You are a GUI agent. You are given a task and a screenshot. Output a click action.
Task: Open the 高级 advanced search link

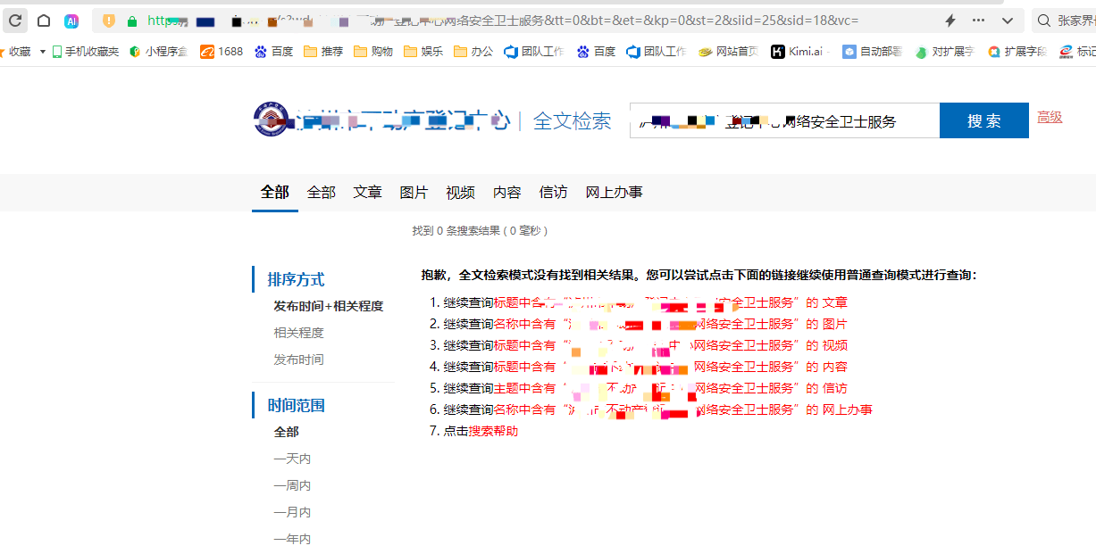1050,117
